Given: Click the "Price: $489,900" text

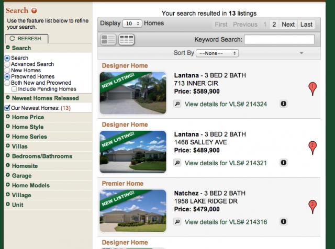Looking at the screenshot, I should coord(197,150).
